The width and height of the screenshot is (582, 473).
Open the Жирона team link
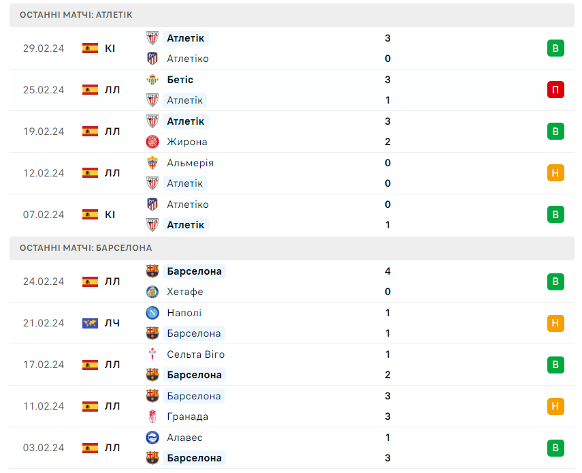click(x=187, y=142)
